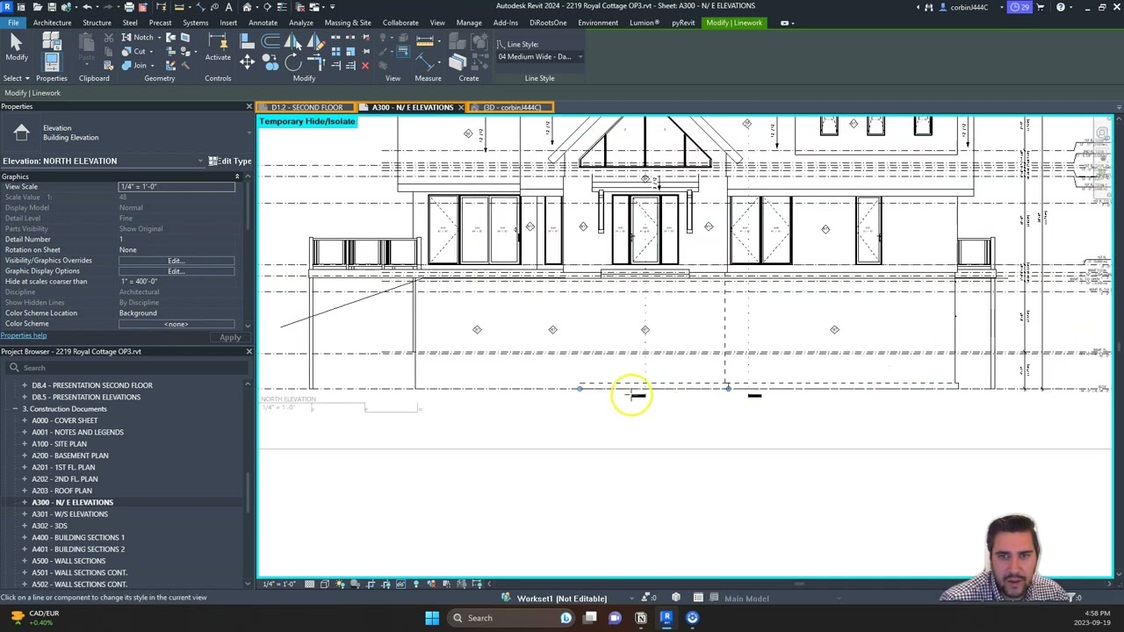Select the Offset tool
Viewport: 1124px width, 632px height.
click(x=270, y=40)
